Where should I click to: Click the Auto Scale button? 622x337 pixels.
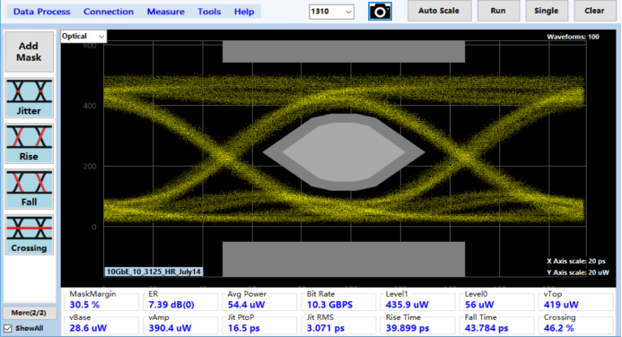tap(439, 11)
